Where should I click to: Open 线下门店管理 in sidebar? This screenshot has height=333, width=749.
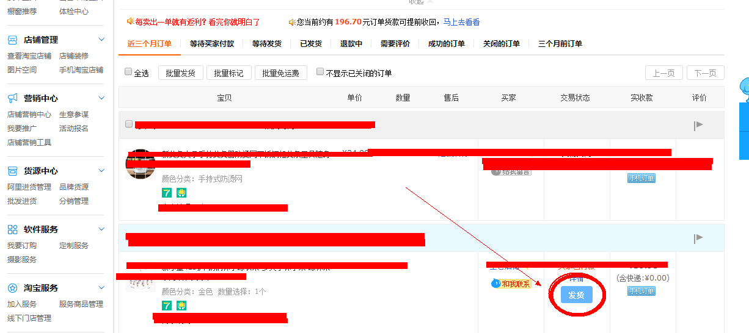point(29,318)
